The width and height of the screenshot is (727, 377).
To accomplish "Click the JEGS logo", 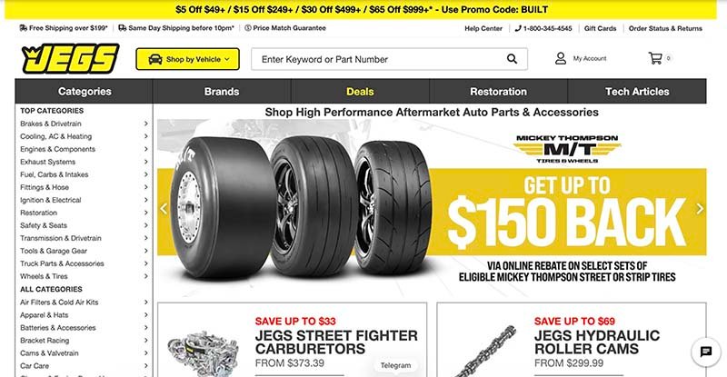I will click(71, 59).
